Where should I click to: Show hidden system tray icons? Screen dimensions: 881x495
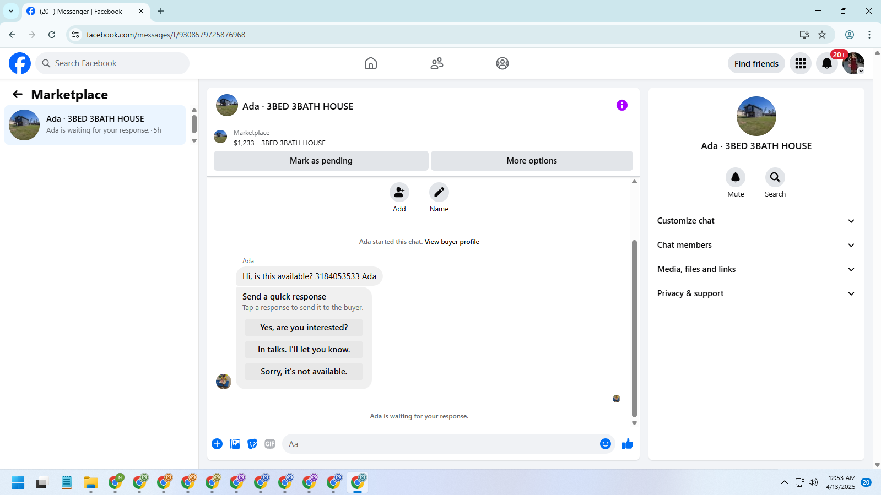pos(785,483)
